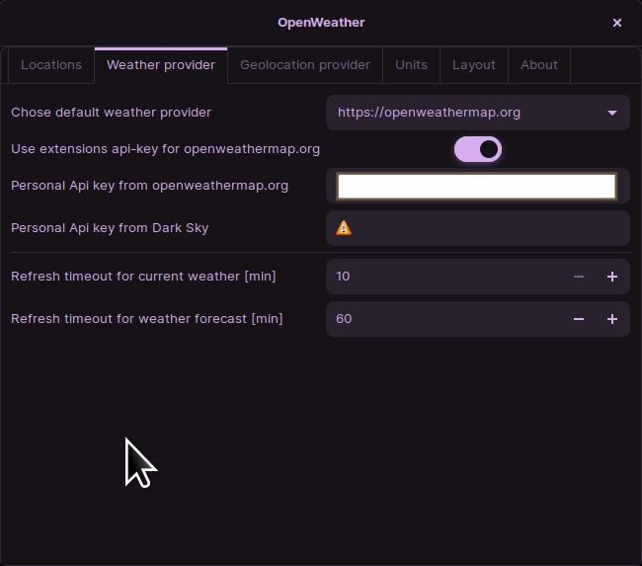642x566 pixels.
Task: Click the forecast refresh value 60
Action: click(x=344, y=319)
